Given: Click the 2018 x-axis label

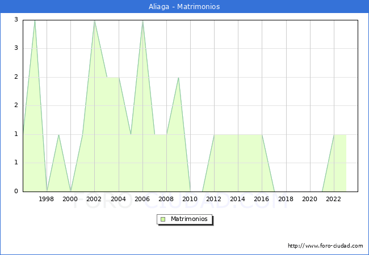Looking at the screenshot, I should pos(286,199).
